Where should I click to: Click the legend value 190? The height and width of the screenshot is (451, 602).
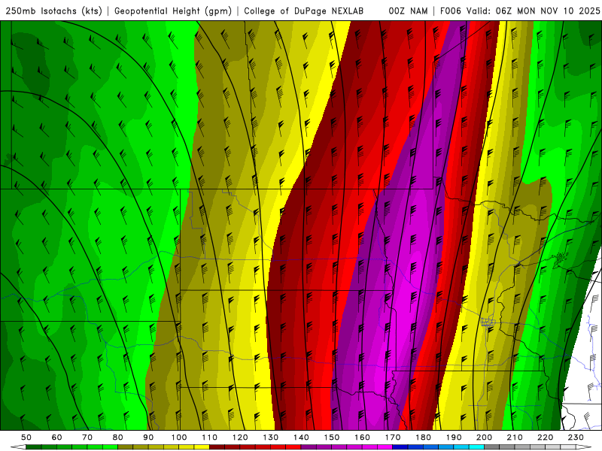[x=454, y=437]
